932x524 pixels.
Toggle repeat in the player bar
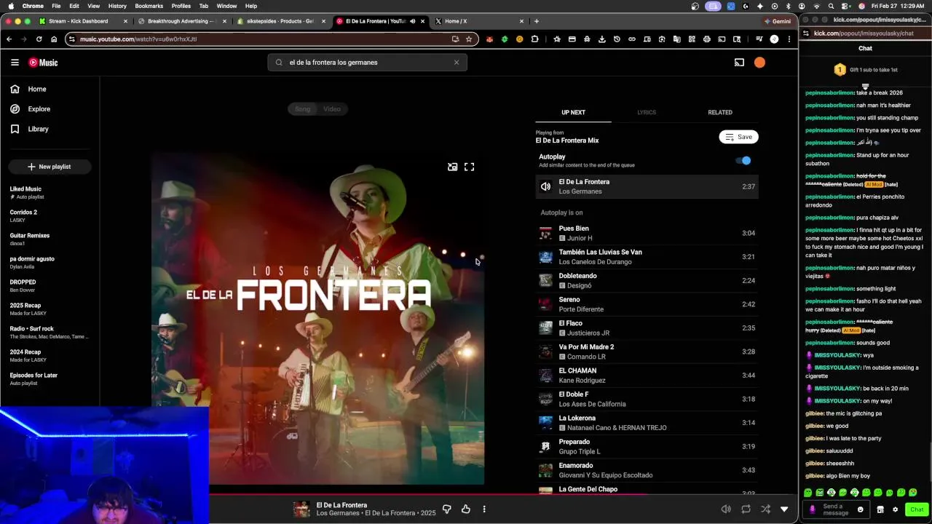[746, 509]
